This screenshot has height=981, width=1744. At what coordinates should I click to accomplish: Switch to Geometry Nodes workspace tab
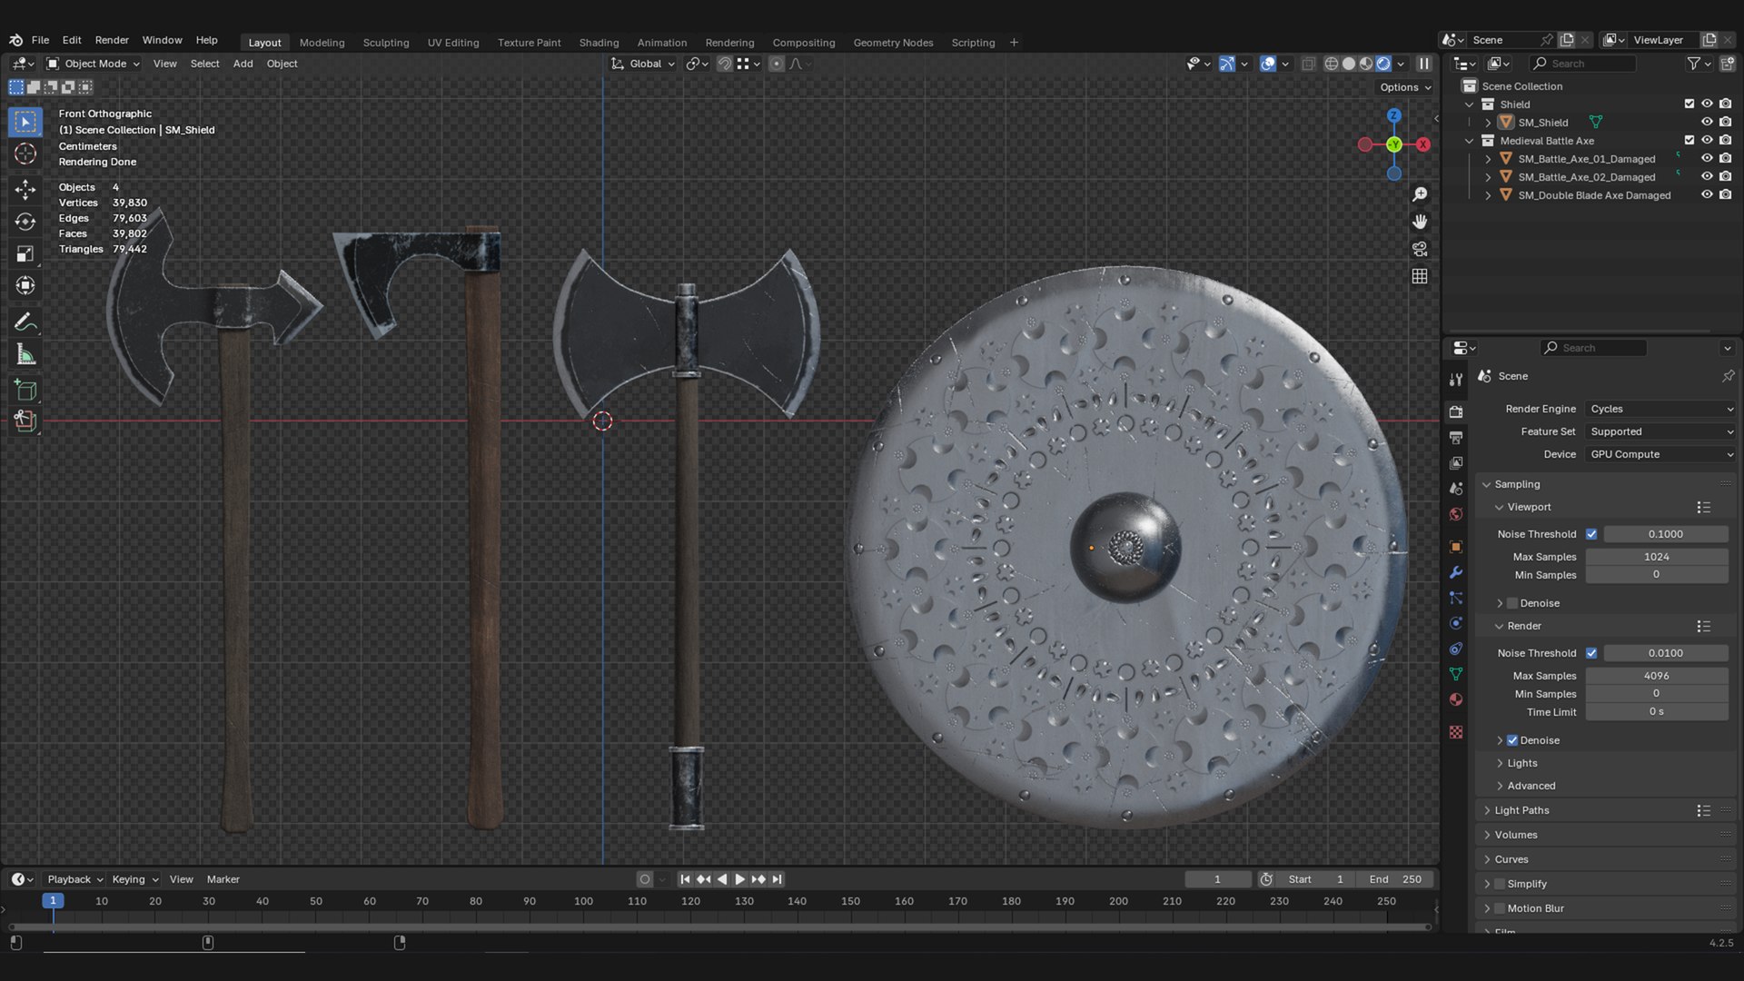point(893,43)
